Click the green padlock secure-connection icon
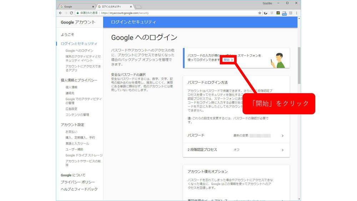Image resolution: width=357 pixels, height=201 pixels. (x=77, y=13)
